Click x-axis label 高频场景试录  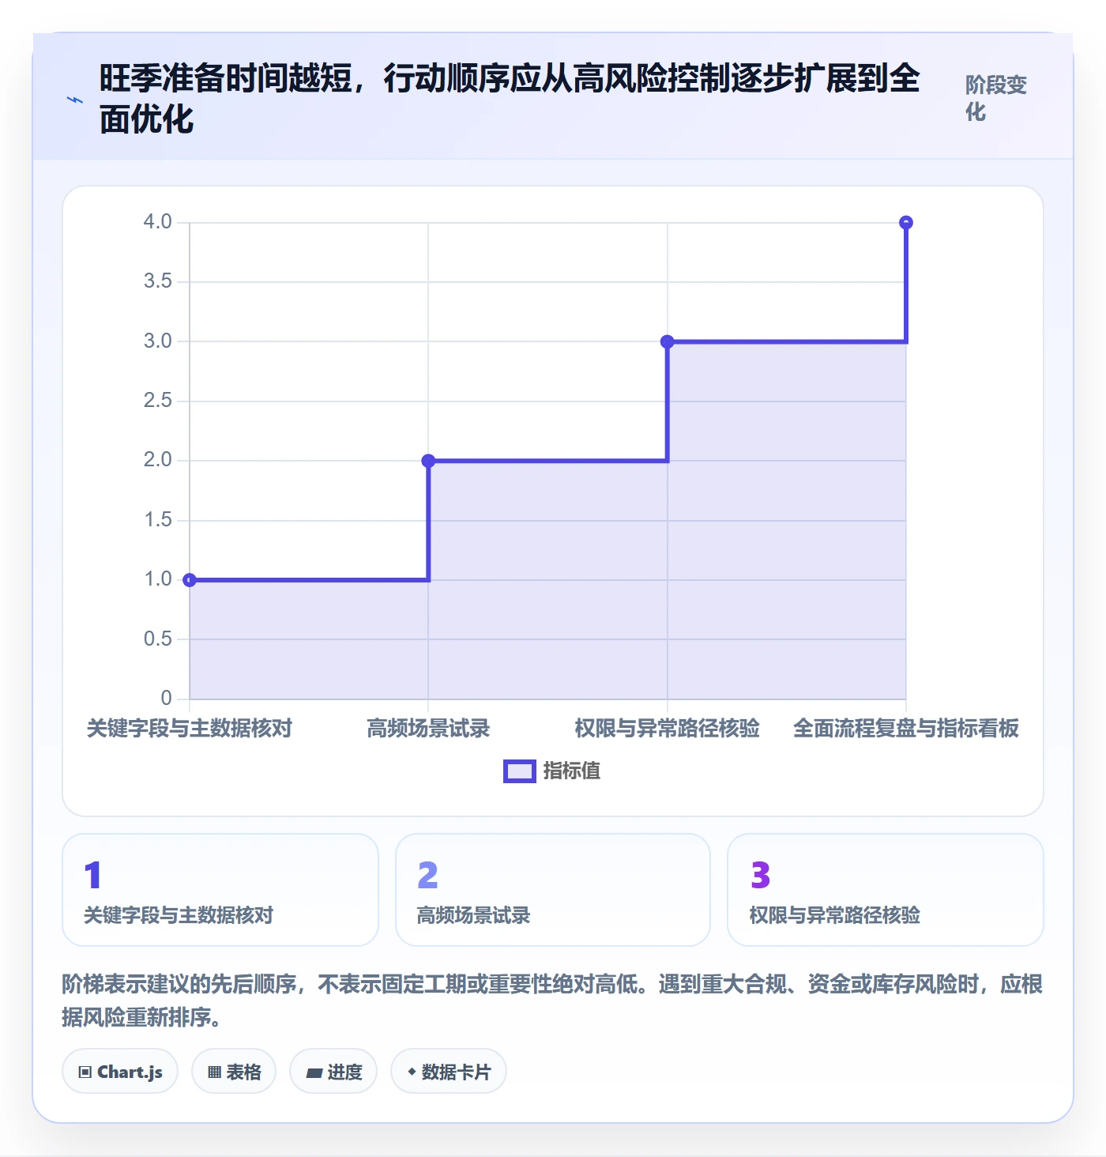(428, 728)
